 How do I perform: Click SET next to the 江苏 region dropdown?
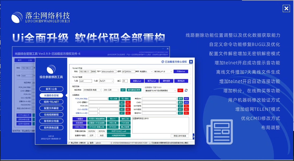123,90
